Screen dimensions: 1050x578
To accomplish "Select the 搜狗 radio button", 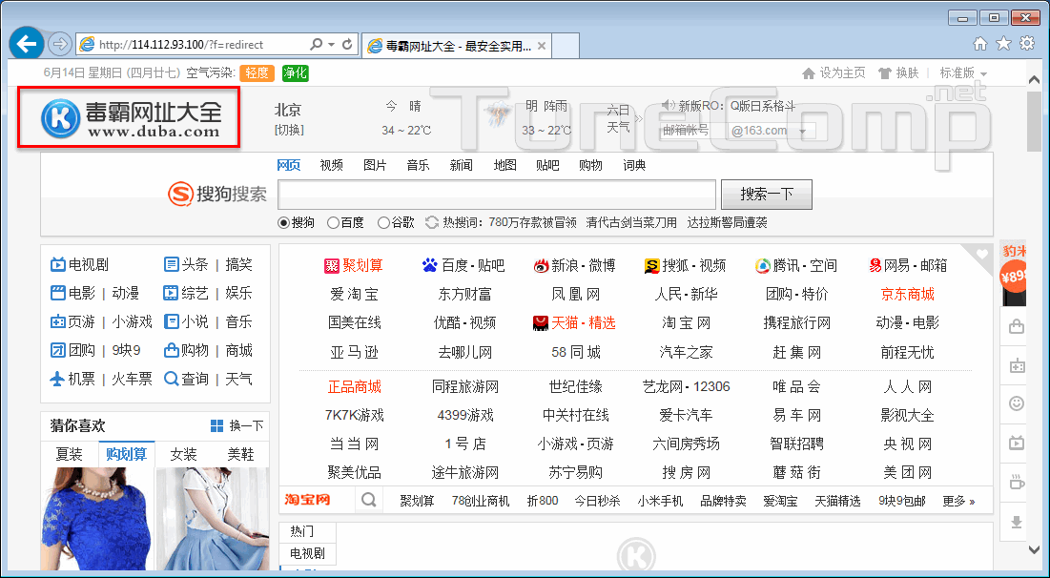I will 283,223.
